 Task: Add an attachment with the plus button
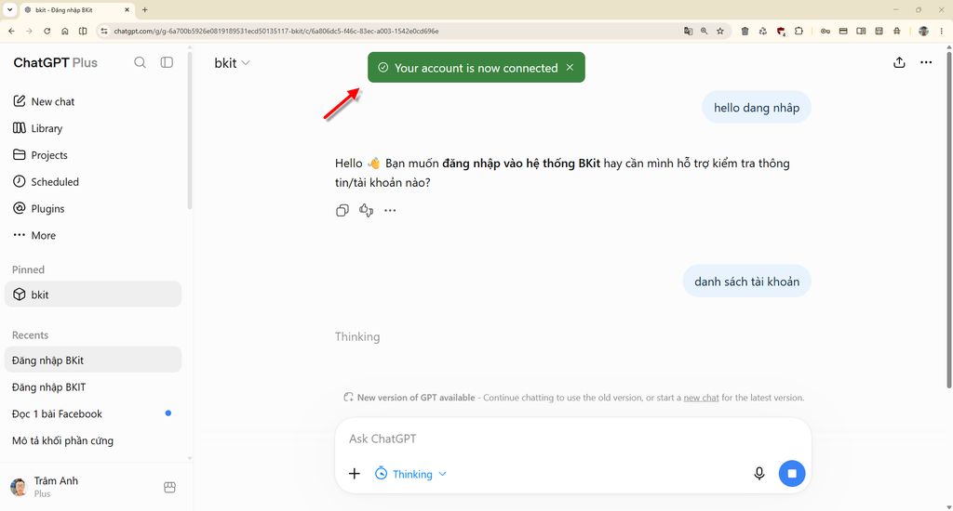355,474
